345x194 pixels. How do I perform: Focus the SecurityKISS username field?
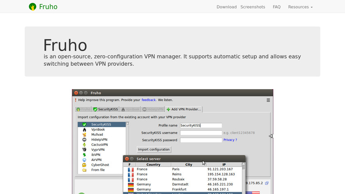pos(201,133)
